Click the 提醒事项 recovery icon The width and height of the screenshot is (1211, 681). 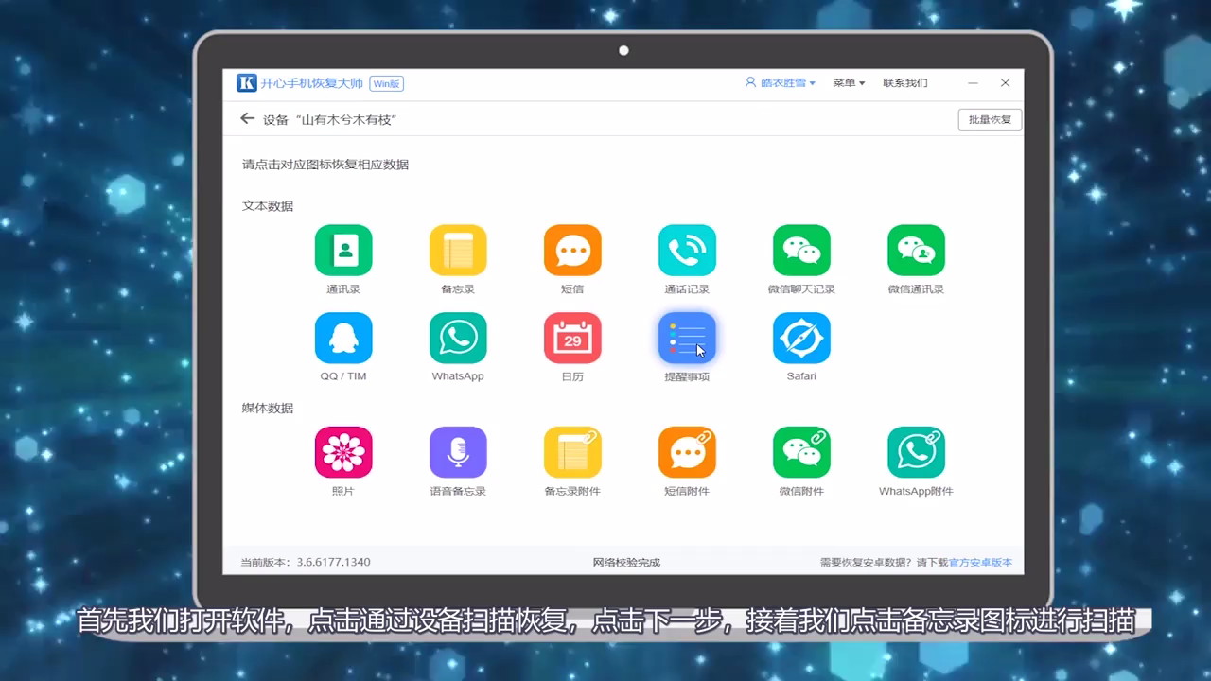(687, 337)
